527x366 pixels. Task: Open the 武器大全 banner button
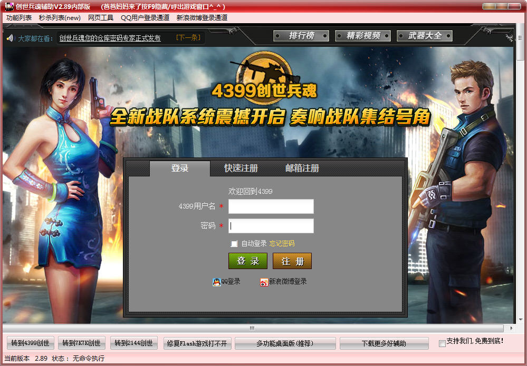tap(425, 36)
